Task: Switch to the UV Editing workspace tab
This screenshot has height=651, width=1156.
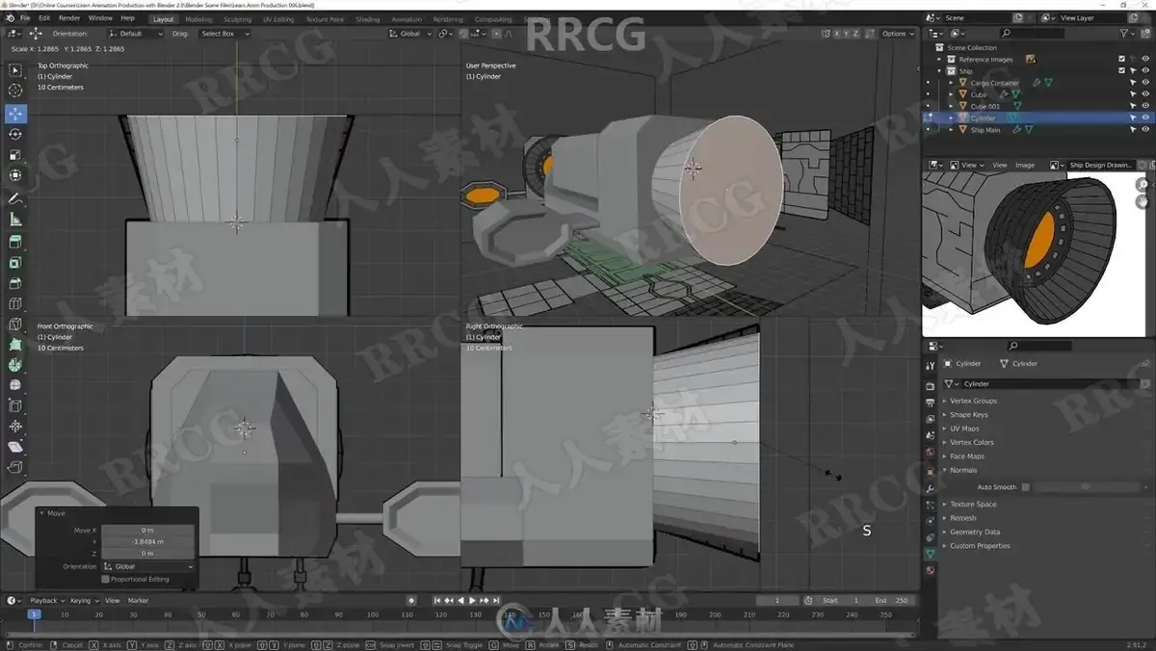Action: pyautogui.click(x=277, y=19)
